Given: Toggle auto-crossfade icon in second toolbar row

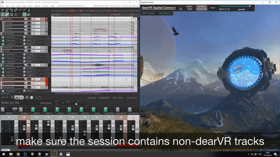Looking at the screenshot, I should (2, 14).
